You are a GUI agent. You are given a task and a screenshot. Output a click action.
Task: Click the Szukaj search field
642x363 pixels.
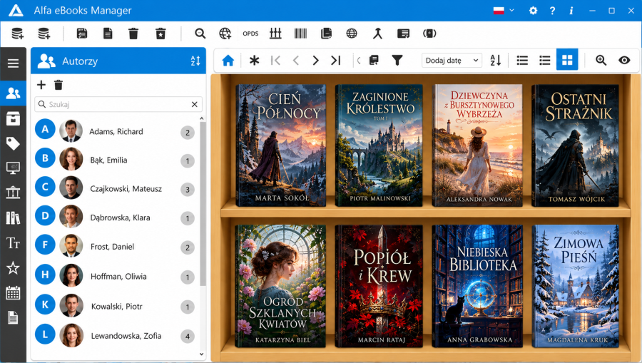coord(118,104)
